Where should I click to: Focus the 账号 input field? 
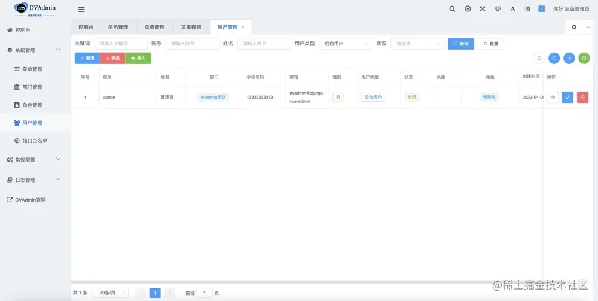coord(193,44)
